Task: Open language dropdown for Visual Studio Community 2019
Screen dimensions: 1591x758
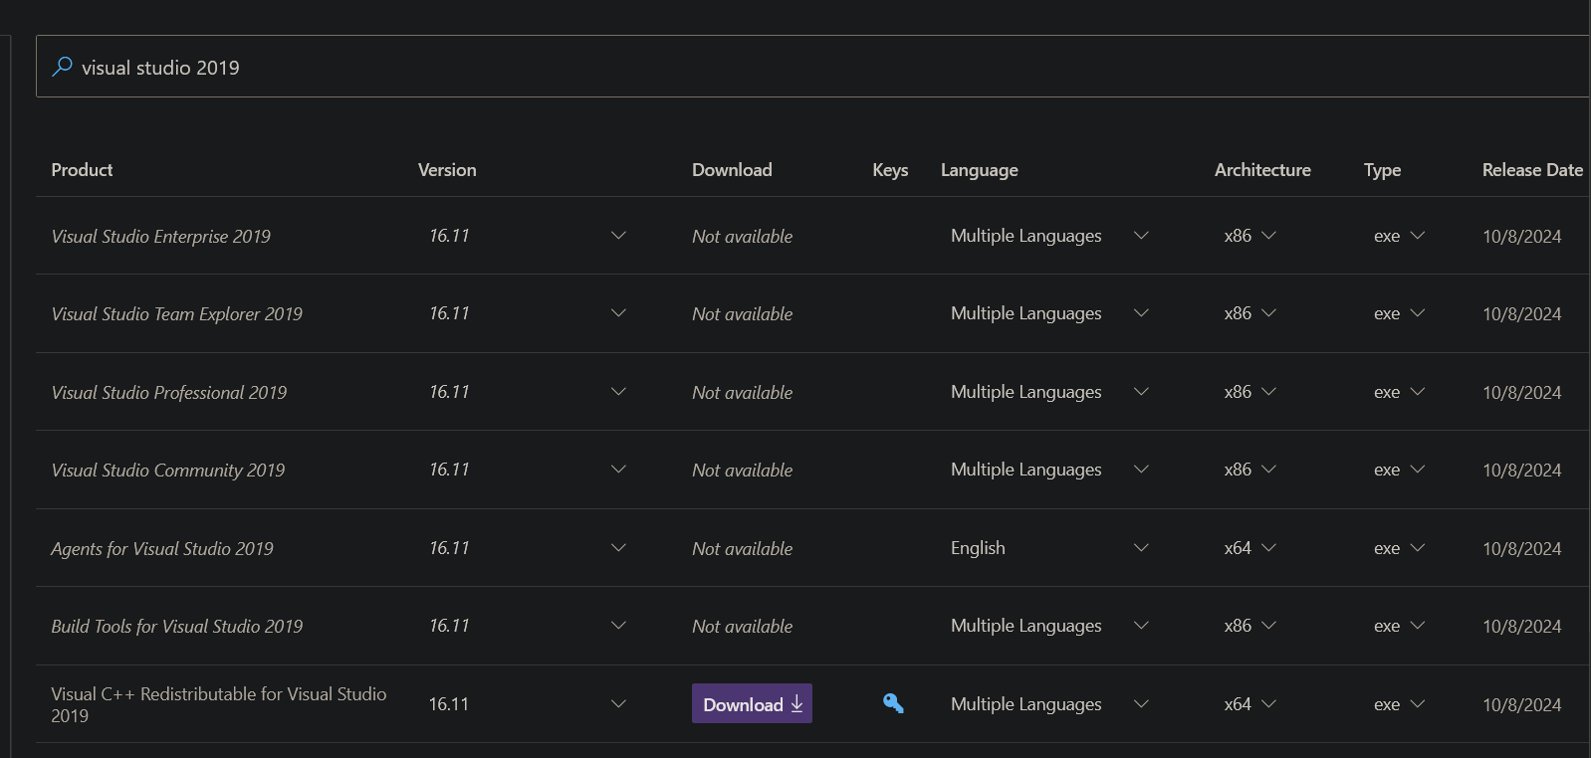Action: [1050, 470]
